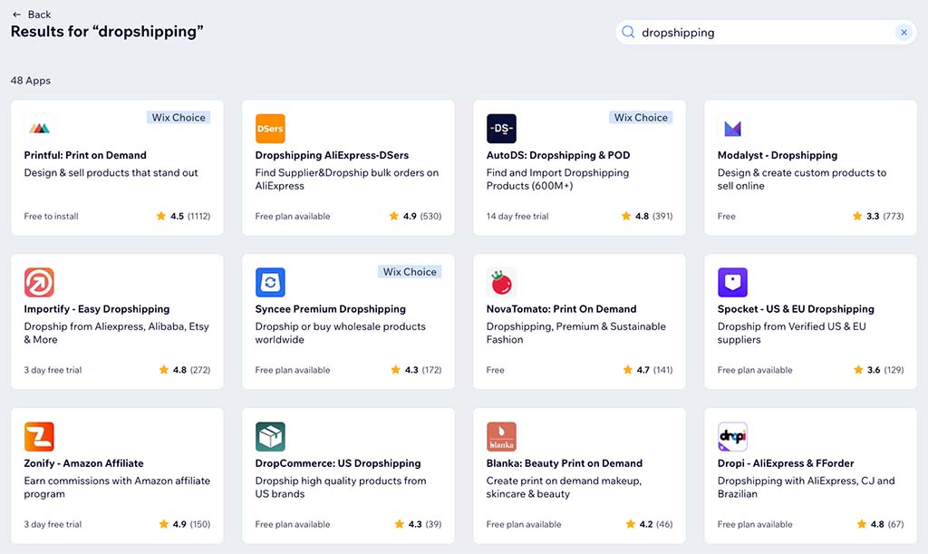Click Wix Choice badge on Syncee card
Image resolution: width=928 pixels, height=554 pixels.
coord(410,272)
